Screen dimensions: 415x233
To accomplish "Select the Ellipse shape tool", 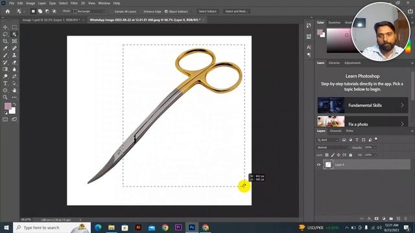I will point(5,91).
